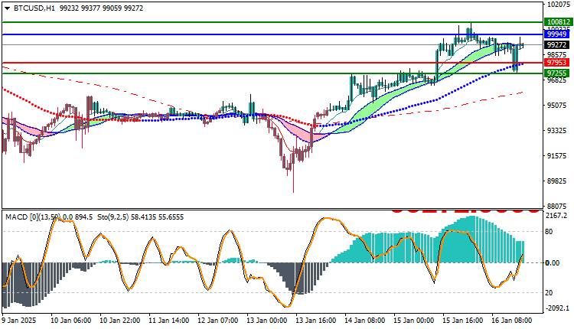Click the 91575 price scale value
Image resolution: width=574 pixels, height=329 pixels.
tap(558, 155)
